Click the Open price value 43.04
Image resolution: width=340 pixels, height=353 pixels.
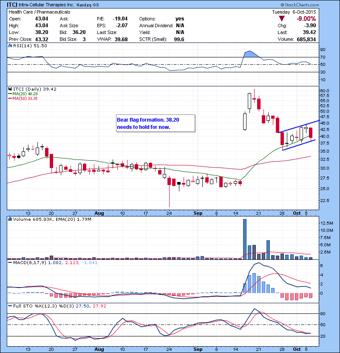coord(42,19)
